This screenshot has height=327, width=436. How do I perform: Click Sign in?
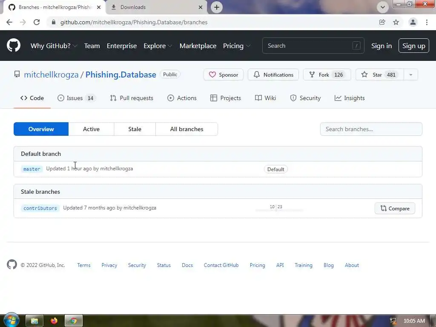pos(381,46)
